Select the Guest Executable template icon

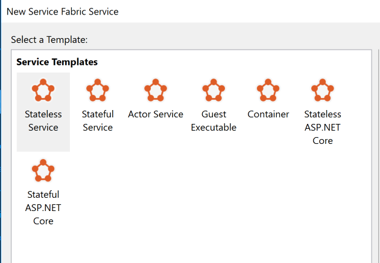click(x=214, y=90)
